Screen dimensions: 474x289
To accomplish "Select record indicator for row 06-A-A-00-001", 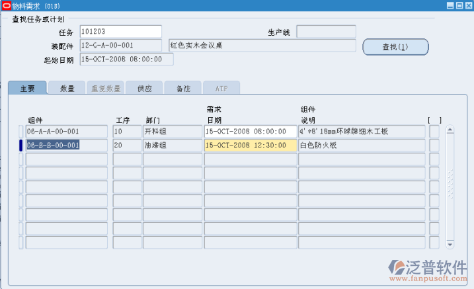I will (x=21, y=132).
